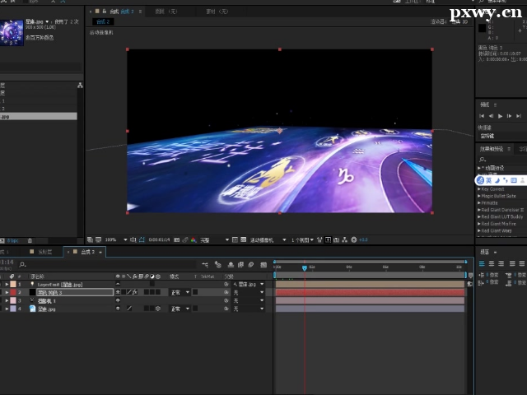
Task: Expand the Magic Bullet Suite effects folder
Action: pos(479,196)
